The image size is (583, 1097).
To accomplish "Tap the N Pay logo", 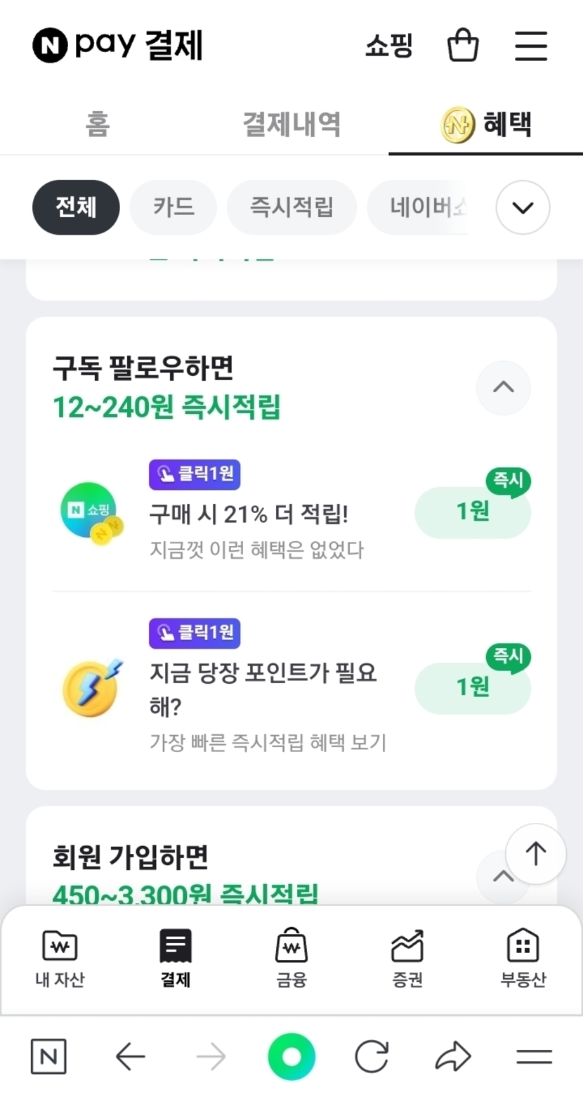I will 117,46.
